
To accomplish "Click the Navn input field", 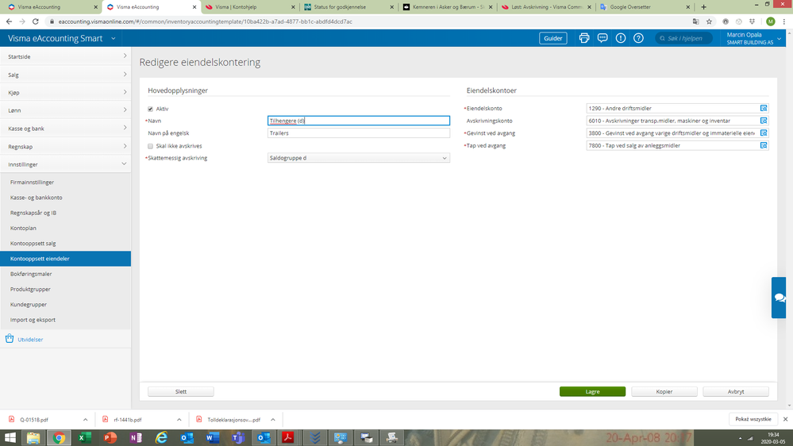I will 359,121.
